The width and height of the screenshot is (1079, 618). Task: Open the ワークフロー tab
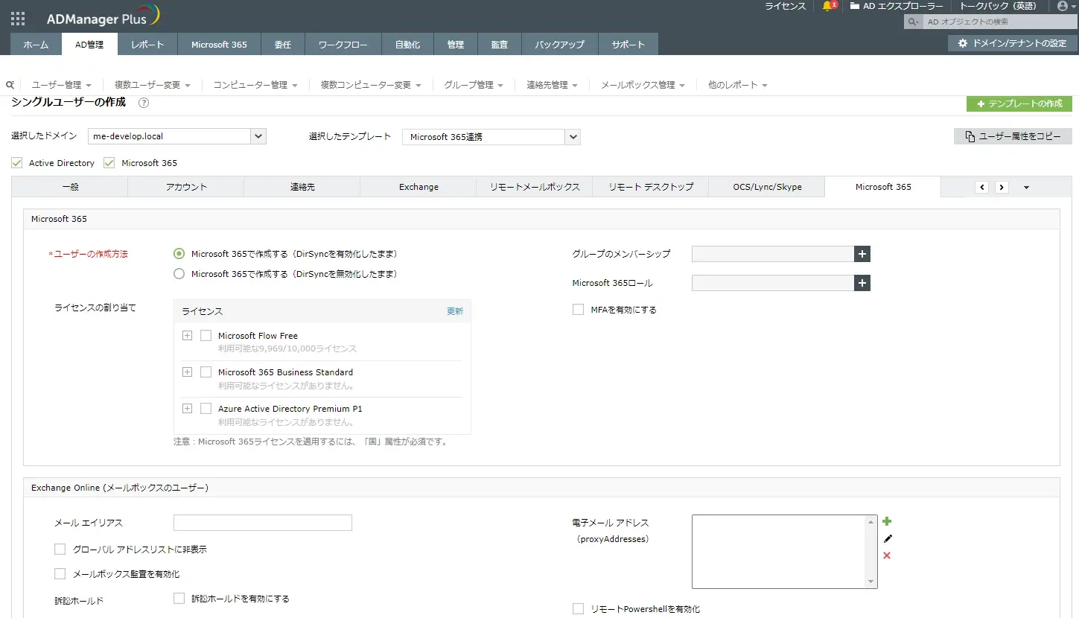point(343,45)
